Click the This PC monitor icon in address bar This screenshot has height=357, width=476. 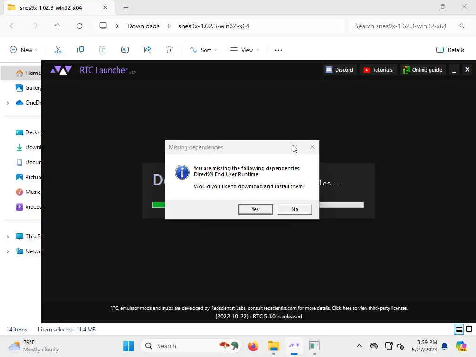pos(103,26)
